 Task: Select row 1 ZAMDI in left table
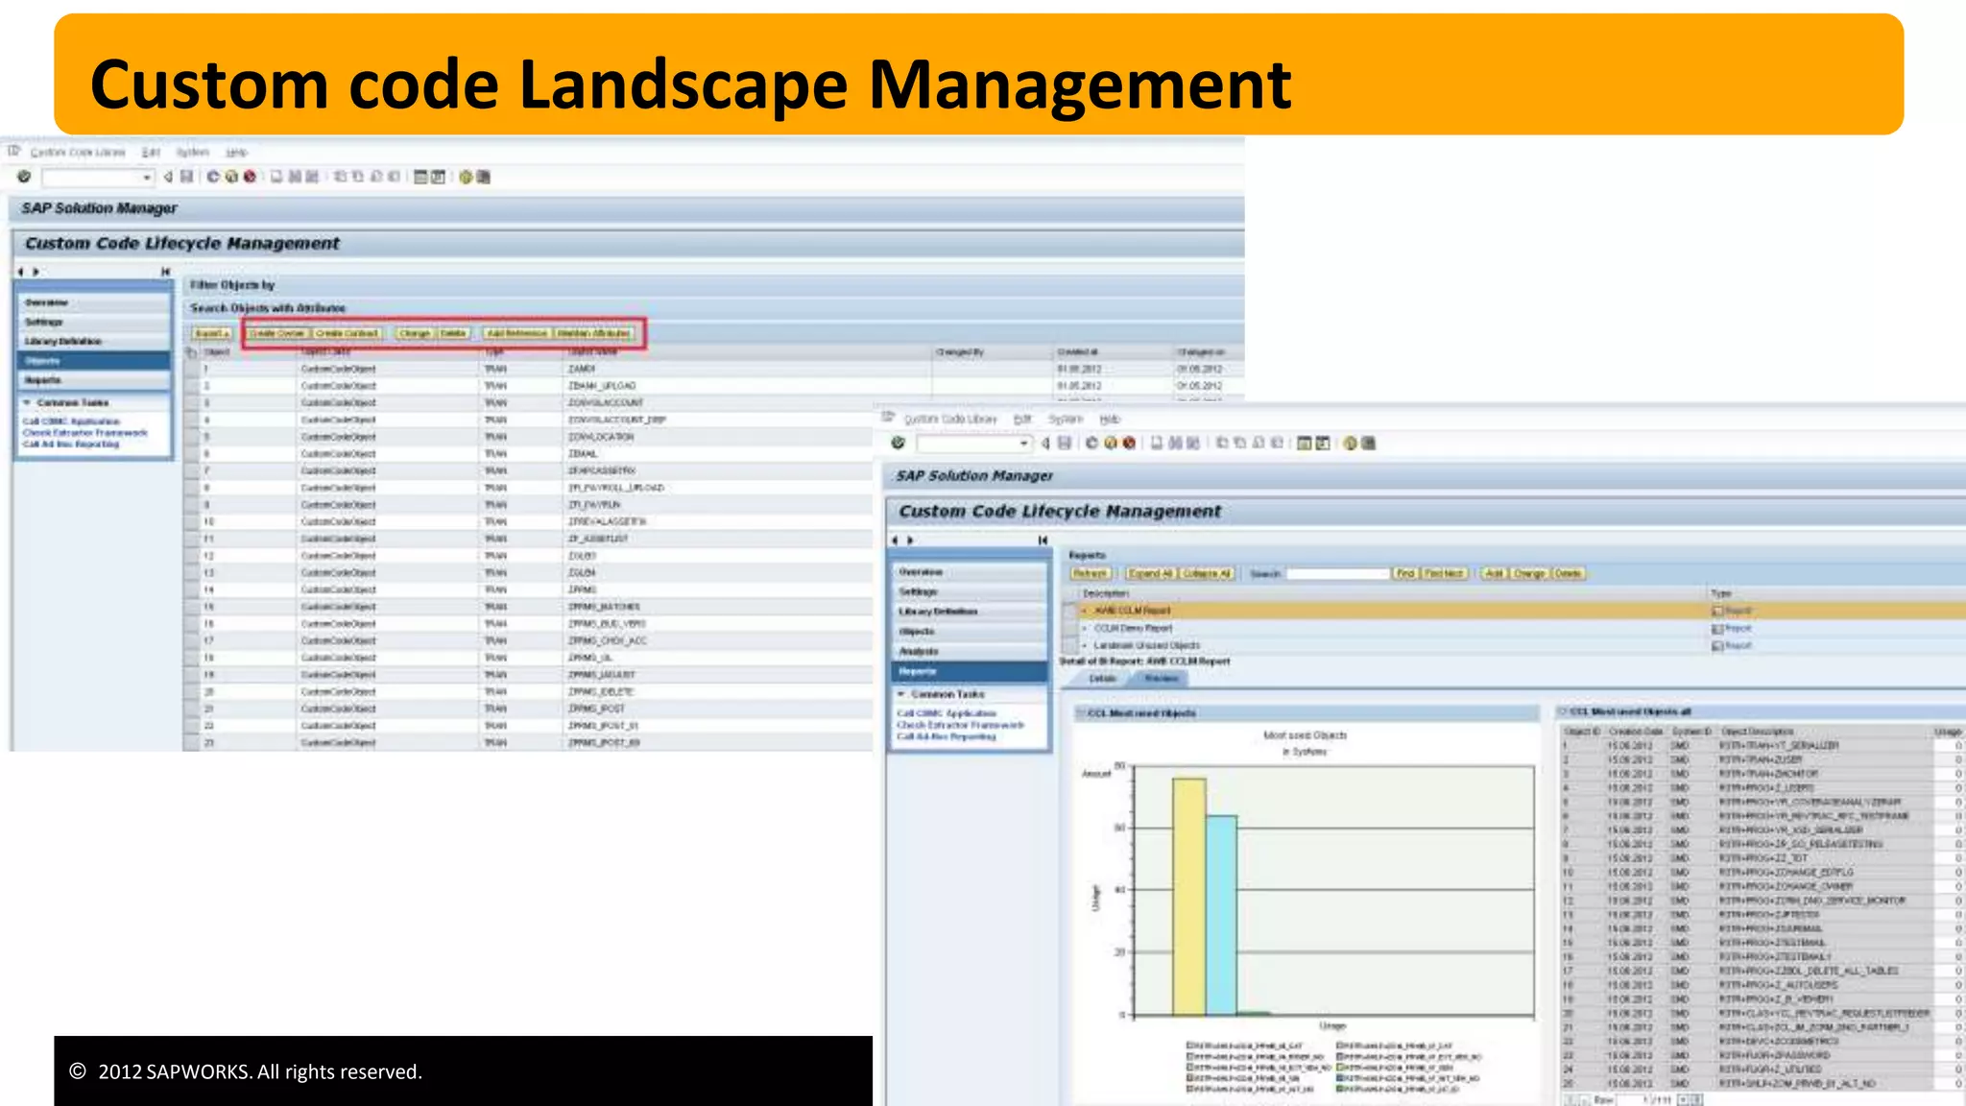click(191, 369)
